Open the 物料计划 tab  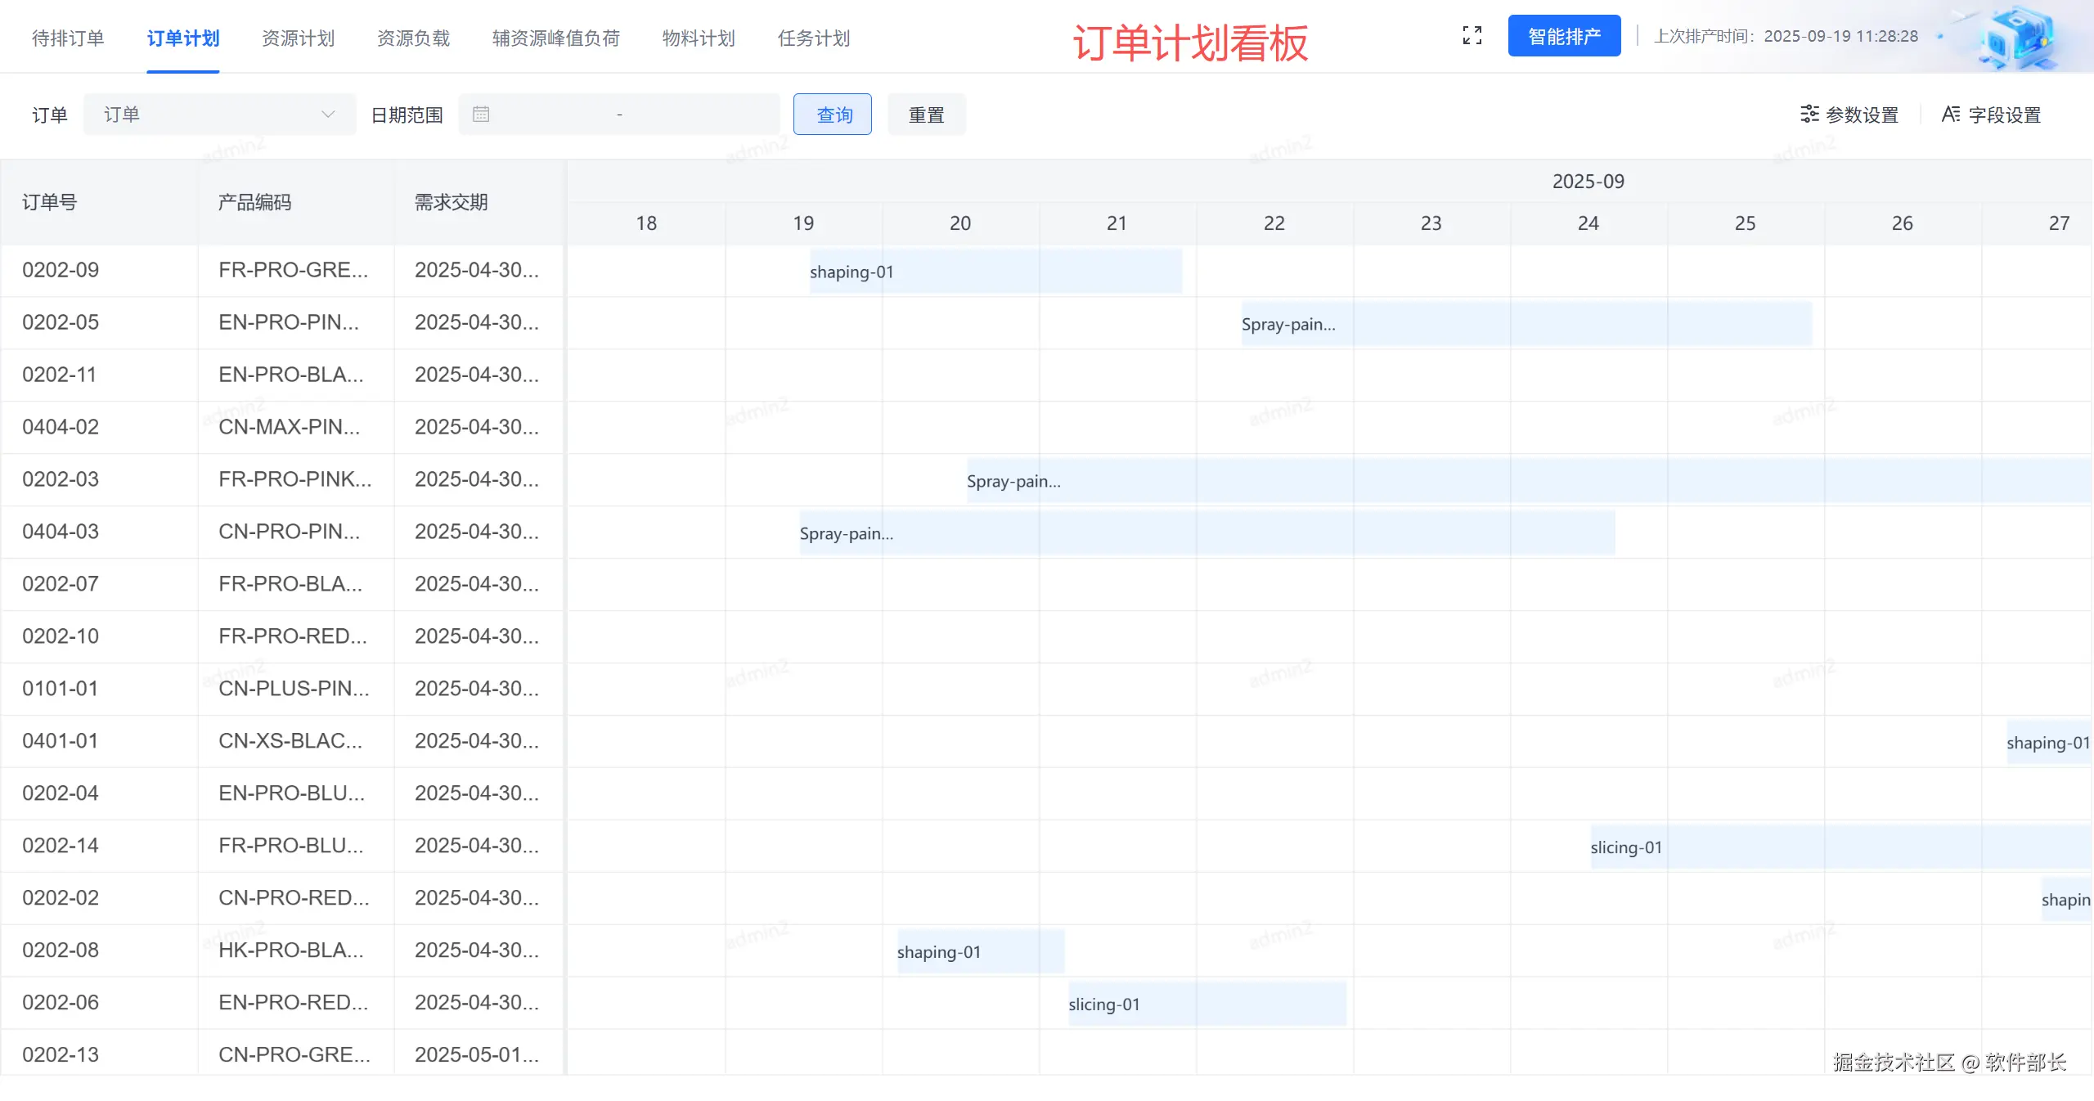click(x=698, y=38)
